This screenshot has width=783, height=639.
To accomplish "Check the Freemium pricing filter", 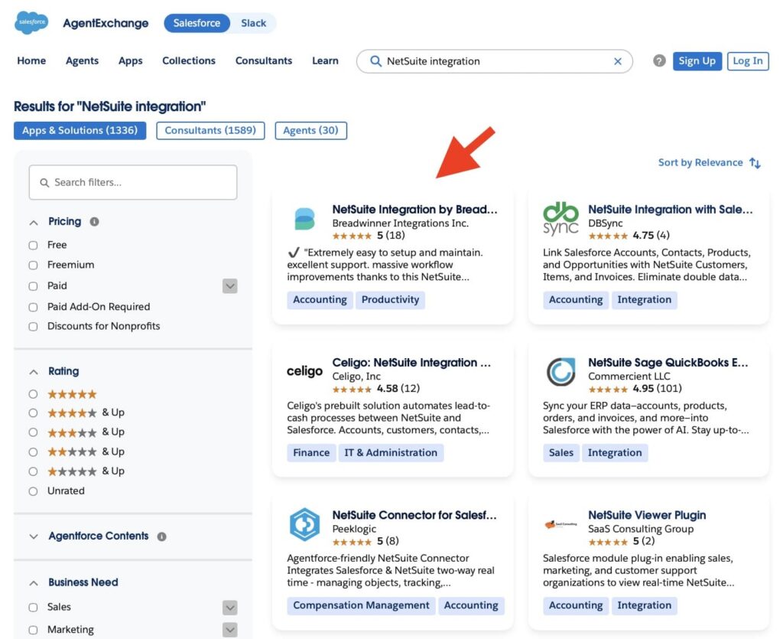I will pos(33,266).
